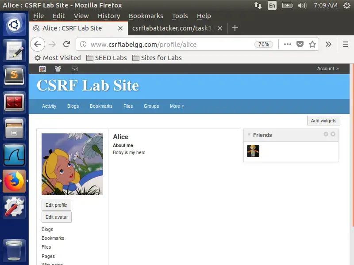Viewport: 354px width, 265px height.
Task: Launch Wireshark from the dock
Action: click(14, 155)
